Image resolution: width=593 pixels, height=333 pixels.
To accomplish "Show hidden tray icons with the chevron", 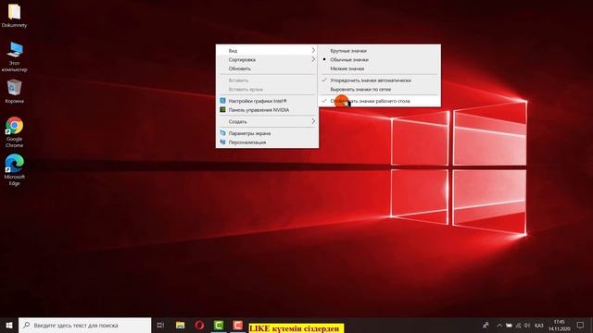I will (x=499, y=326).
